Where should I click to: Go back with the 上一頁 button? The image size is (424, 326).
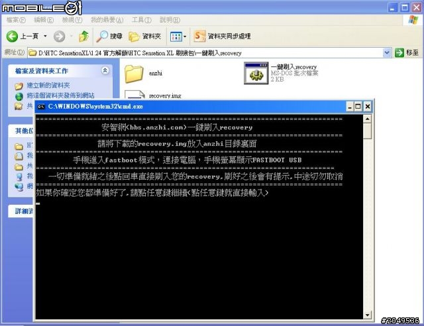pos(22,36)
